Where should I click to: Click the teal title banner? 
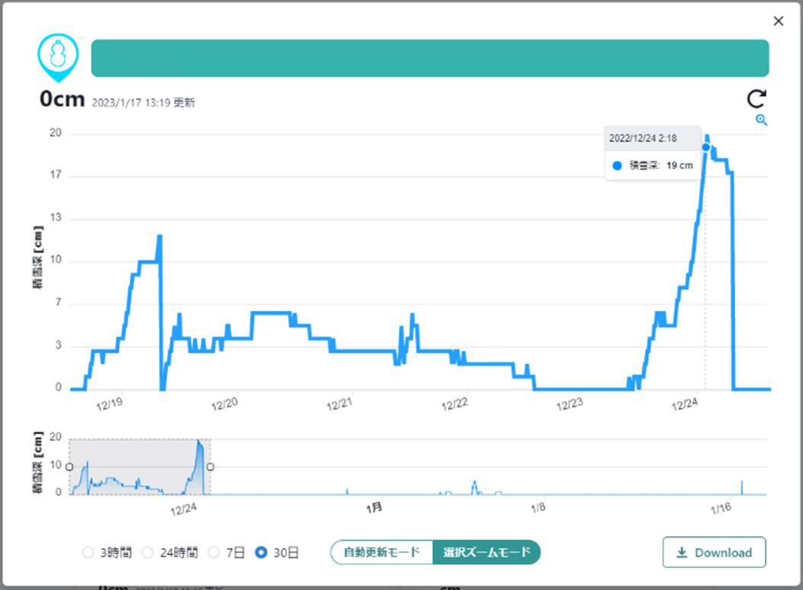(430, 59)
